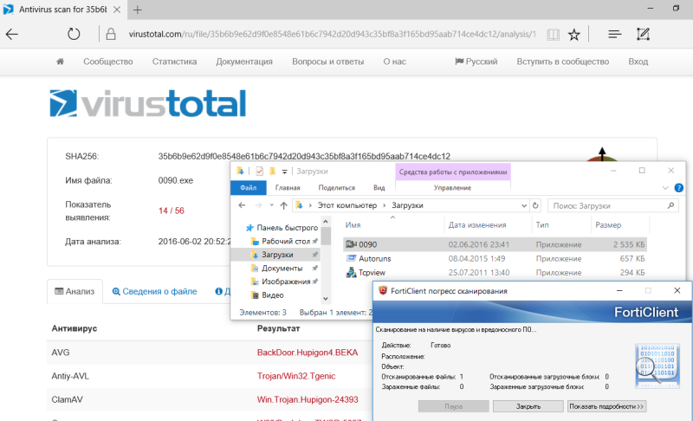Screen dimensions: 693x421
Task: Select the Анализ tab
Action: pyautogui.click(x=74, y=291)
